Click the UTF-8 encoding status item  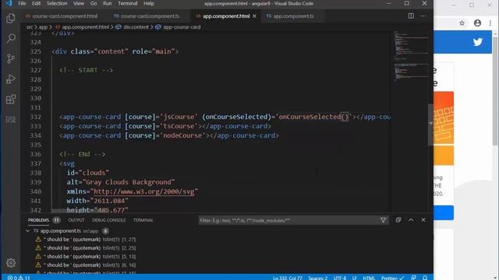click(x=340, y=278)
